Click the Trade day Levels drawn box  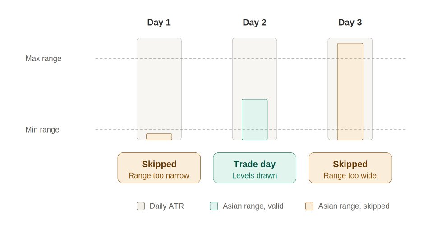254,168
